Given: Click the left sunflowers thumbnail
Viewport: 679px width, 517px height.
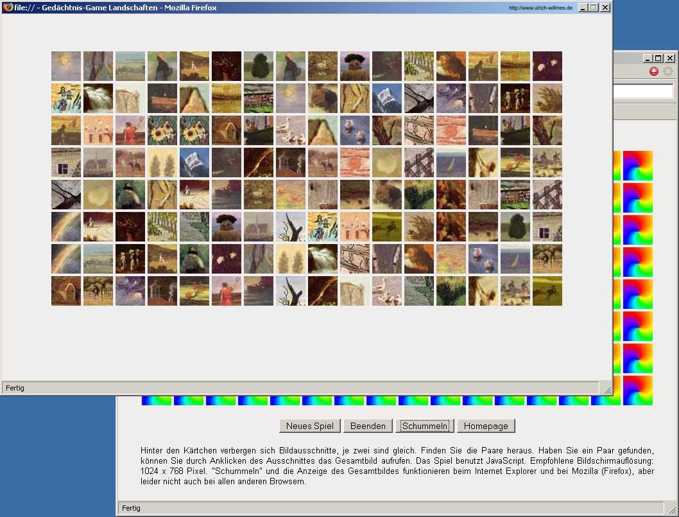Looking at the screenshot, I should pos(162,130).
